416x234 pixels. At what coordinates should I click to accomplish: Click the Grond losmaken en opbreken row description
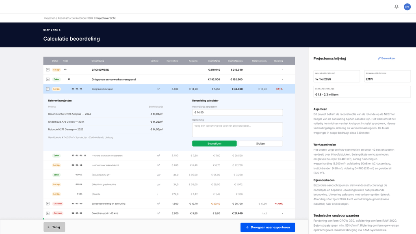click(107, 156)
